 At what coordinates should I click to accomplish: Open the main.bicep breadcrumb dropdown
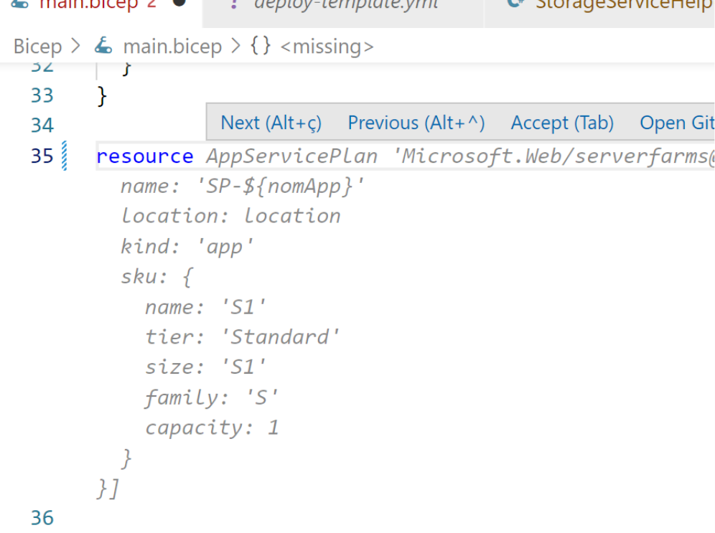click(x=172, y=47)
